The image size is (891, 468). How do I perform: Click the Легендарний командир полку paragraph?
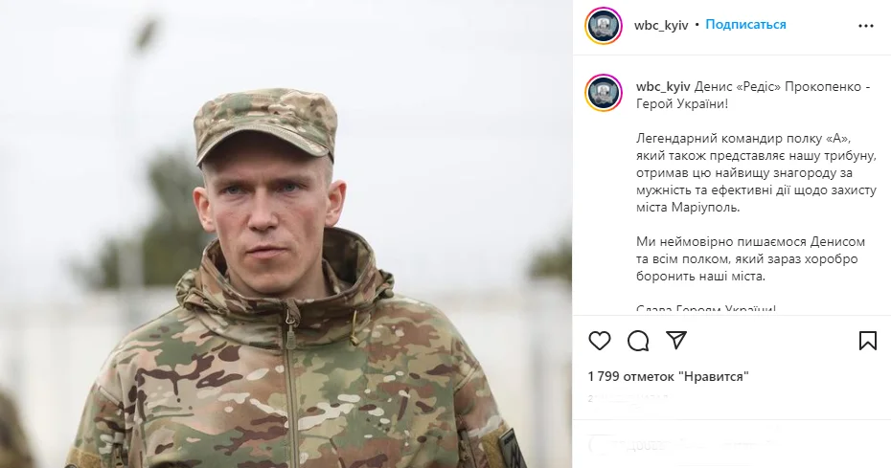[756, 172]
